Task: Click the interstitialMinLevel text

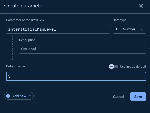Action: (x=32, y=29)
